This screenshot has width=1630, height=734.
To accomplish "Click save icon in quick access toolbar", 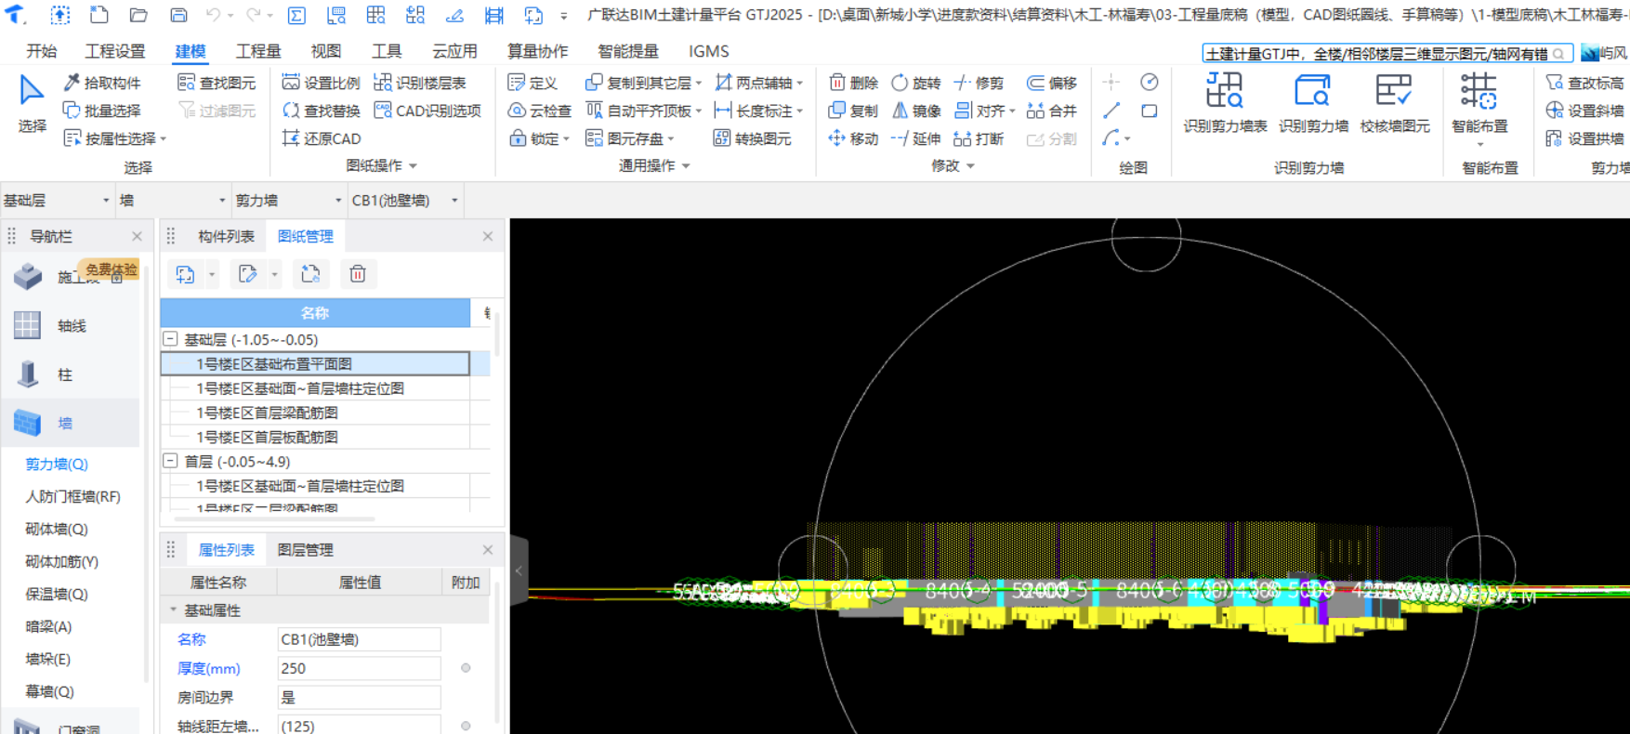I will pos(178,15).
